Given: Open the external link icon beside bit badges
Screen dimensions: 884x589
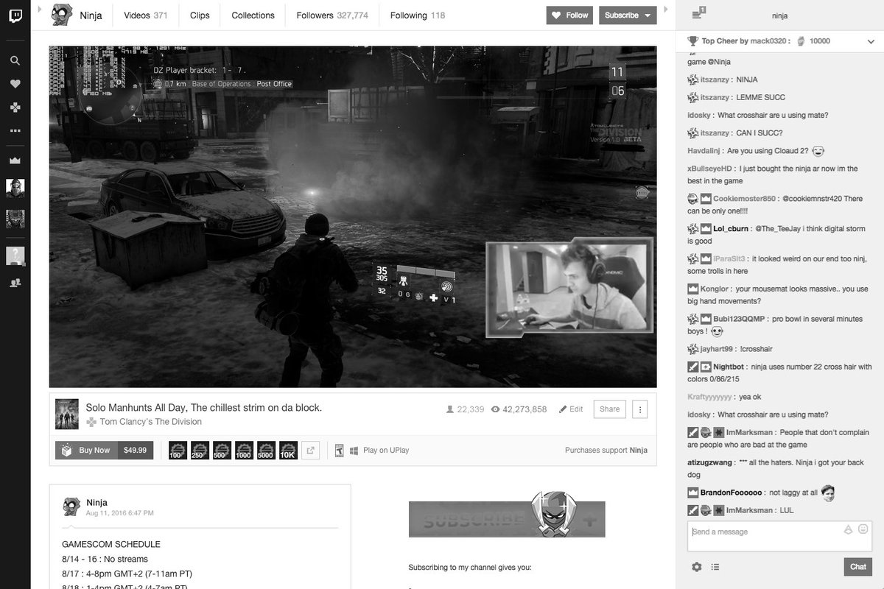Looking at the screenshot, I should [310, 450].
